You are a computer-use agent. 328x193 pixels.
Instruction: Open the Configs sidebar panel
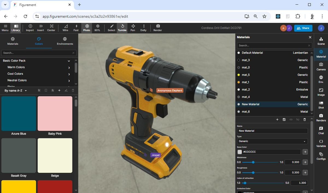(321, 156)
